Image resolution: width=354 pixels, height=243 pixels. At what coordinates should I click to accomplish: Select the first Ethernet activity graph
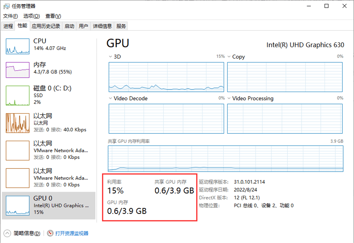click(x=17, y=123)
